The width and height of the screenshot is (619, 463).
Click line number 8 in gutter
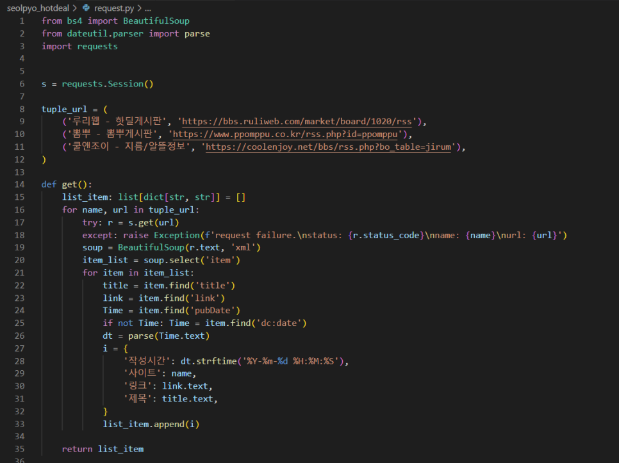(x=22, y=109)
